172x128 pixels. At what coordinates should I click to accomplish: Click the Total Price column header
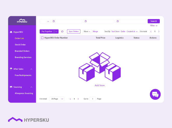tap(100, 38)
